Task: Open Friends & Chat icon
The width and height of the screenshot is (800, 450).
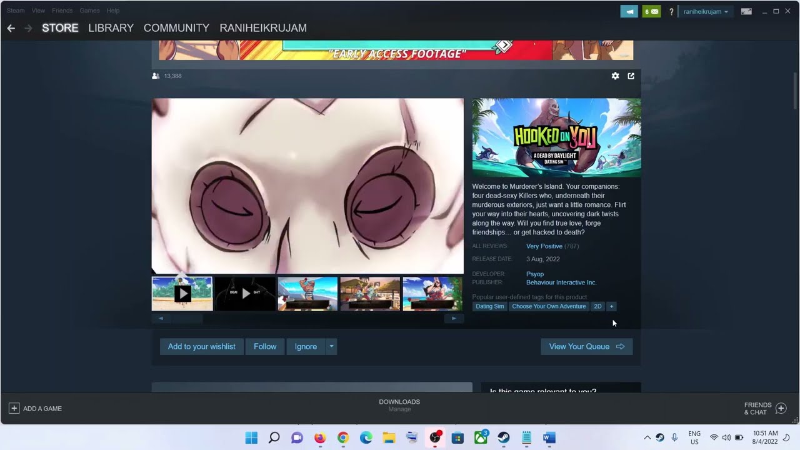Action: (781, 408)
